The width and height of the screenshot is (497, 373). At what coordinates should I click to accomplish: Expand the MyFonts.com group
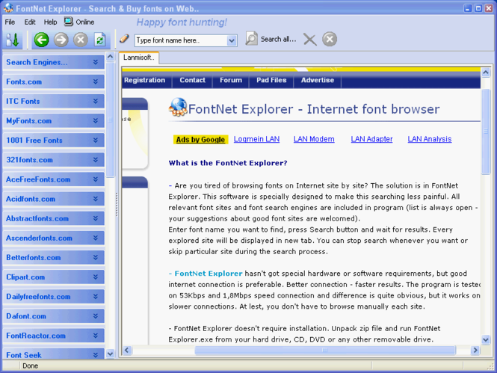(x=53, y=121)
